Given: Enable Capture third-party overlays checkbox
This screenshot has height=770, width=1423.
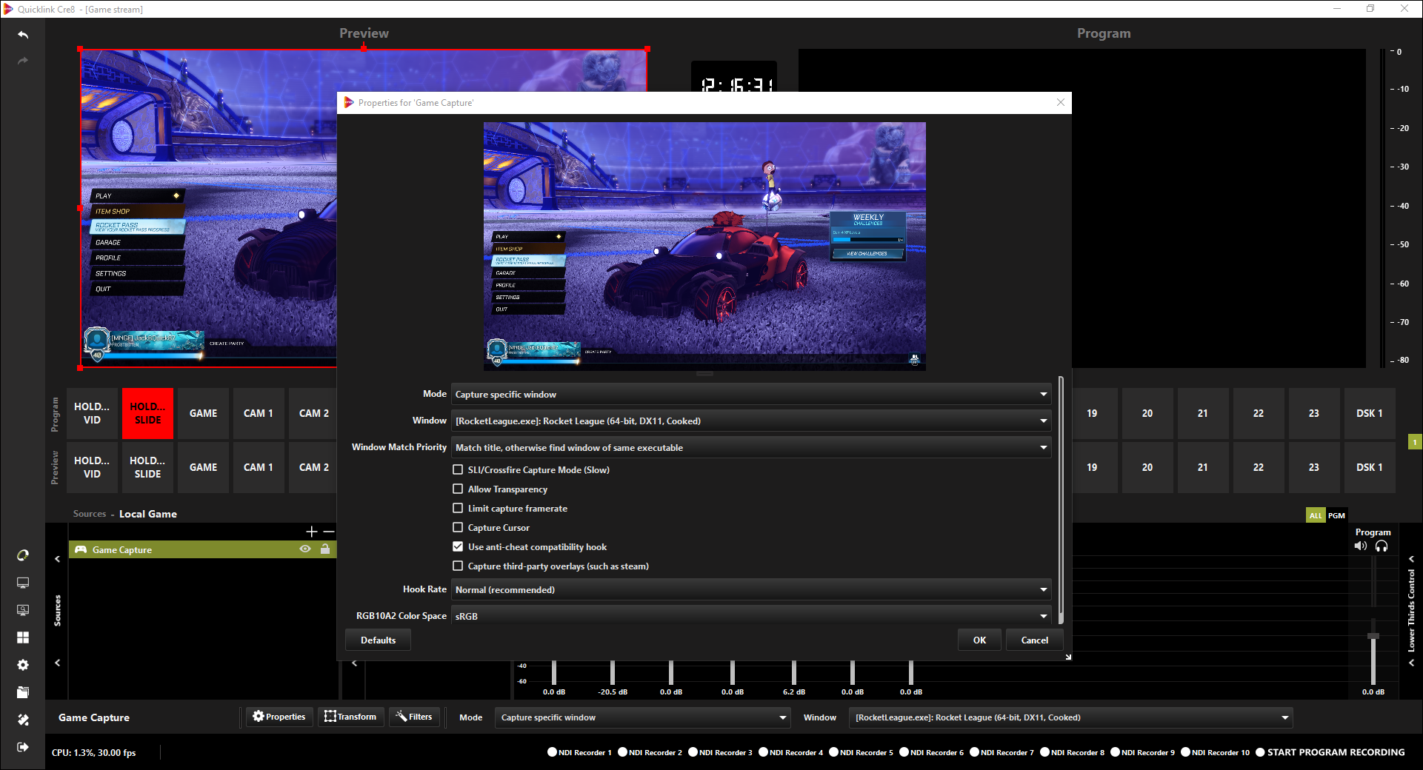Looking at the screenshot, I should click(x=458, y=566).
